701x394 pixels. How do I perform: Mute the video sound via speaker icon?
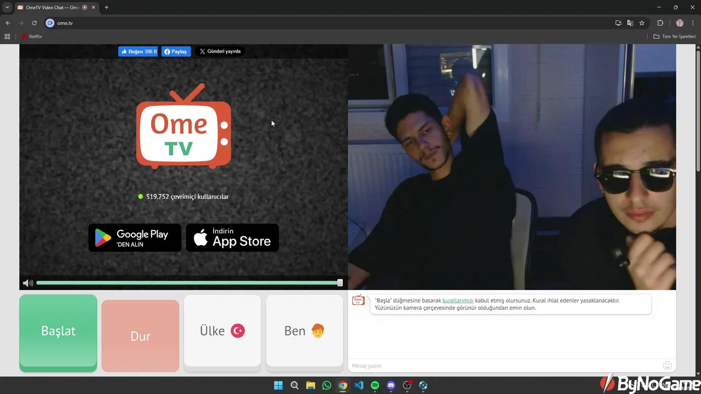27,283
